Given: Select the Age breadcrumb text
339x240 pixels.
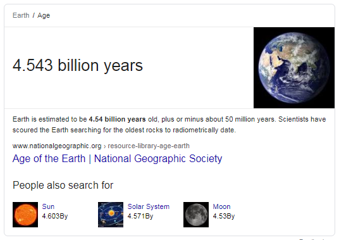Looking at the screenshot, I should (44, 16).
